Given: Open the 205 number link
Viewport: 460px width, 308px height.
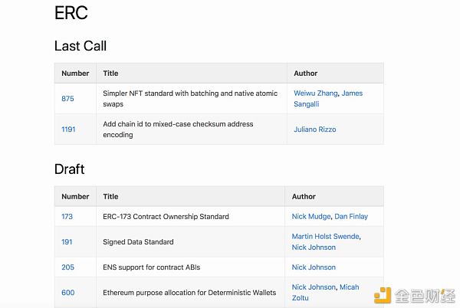Looking at the screenshot, I should click(67, 267).
